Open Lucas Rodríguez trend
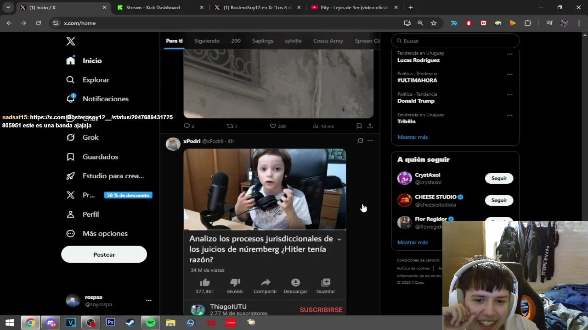Screen dimensions: 588x330 click(x=418, y=60)
